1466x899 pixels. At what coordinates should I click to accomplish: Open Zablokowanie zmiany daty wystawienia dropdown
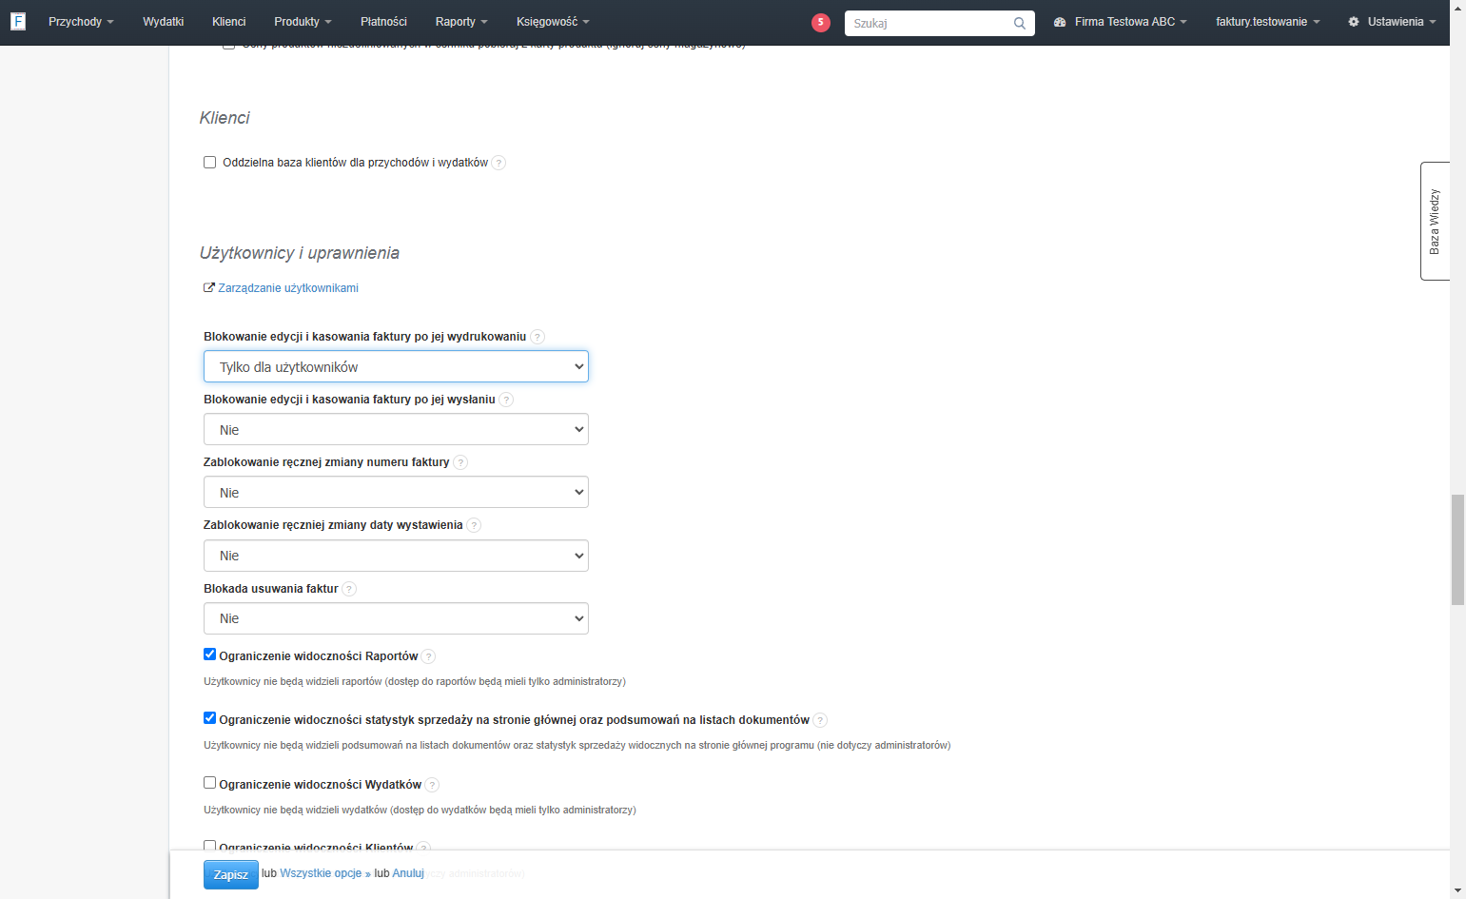[396, 556]
